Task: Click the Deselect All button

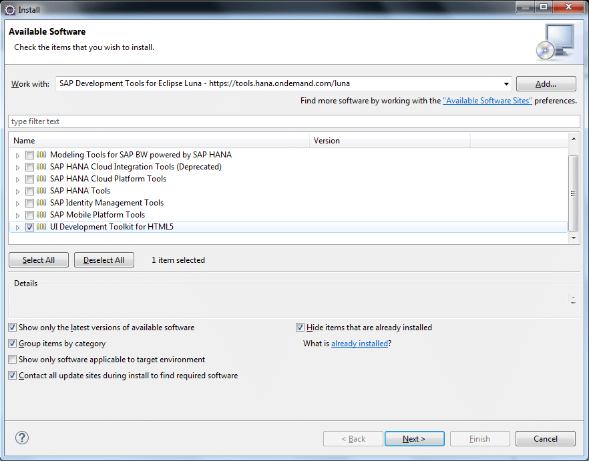Action: coord(104,260)
